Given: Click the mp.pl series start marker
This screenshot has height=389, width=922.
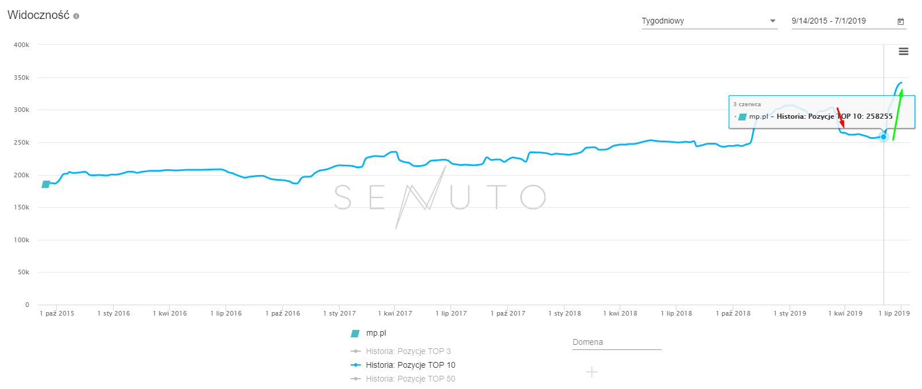Looking at the screenshot, I should tap(46, 184).
